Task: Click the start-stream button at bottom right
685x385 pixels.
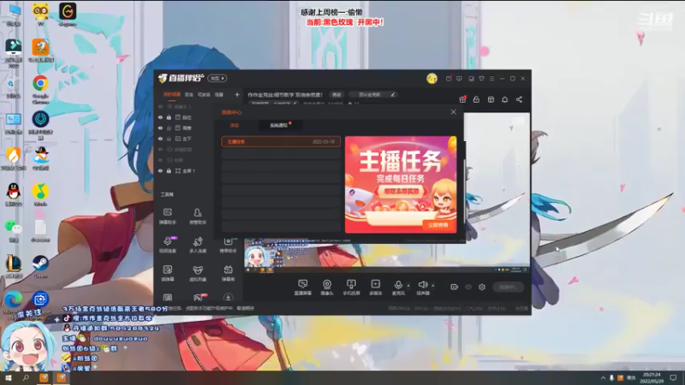Action: click(508, 287)
